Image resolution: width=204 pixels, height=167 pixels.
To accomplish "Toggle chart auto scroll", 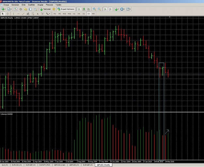I will (105, 9).
